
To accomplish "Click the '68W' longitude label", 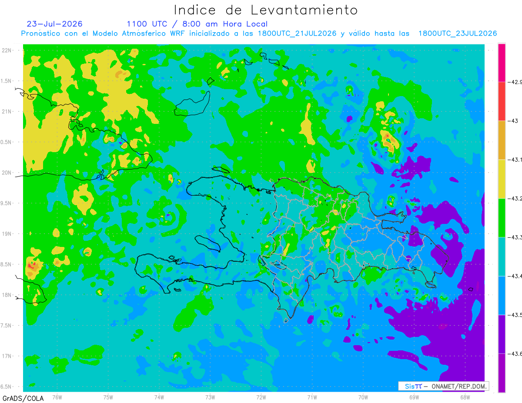I will click(465, 397).
